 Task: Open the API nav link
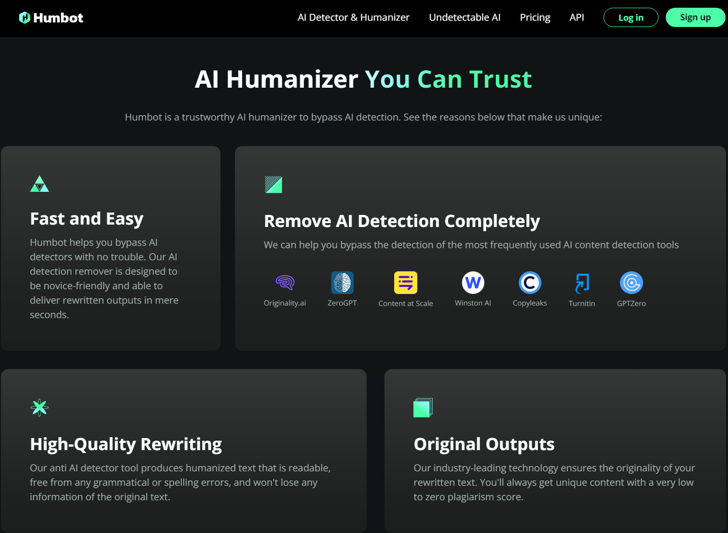pos(577,17)
